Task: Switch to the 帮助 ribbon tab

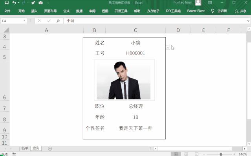Action: click(137, 11)
